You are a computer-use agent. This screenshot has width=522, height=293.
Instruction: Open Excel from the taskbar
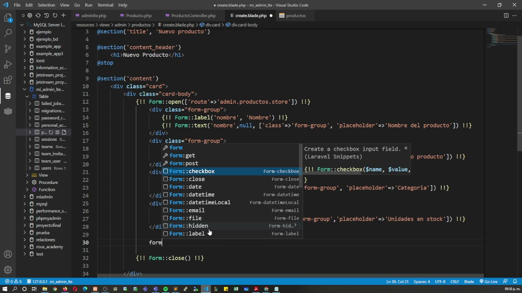coord(236,289)
